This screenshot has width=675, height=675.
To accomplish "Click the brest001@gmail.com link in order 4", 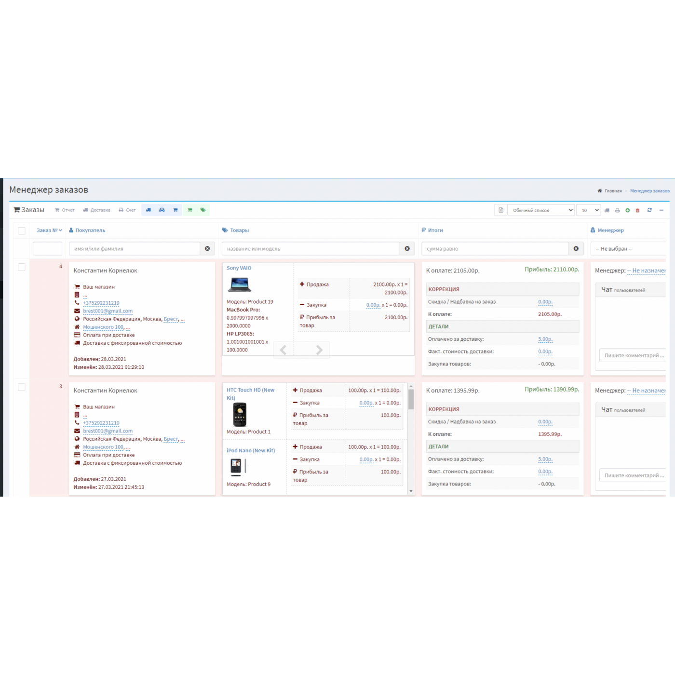I will [x=108, y=311].
